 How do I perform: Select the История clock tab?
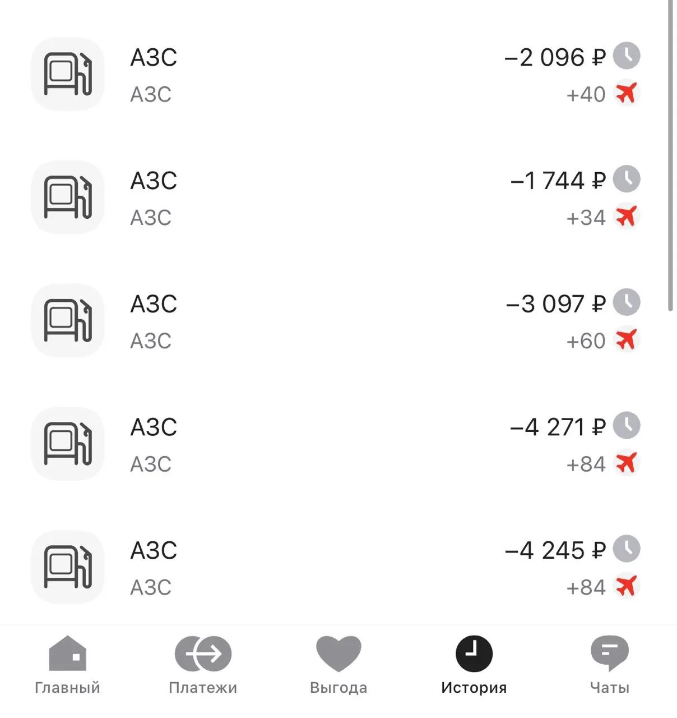474,665
